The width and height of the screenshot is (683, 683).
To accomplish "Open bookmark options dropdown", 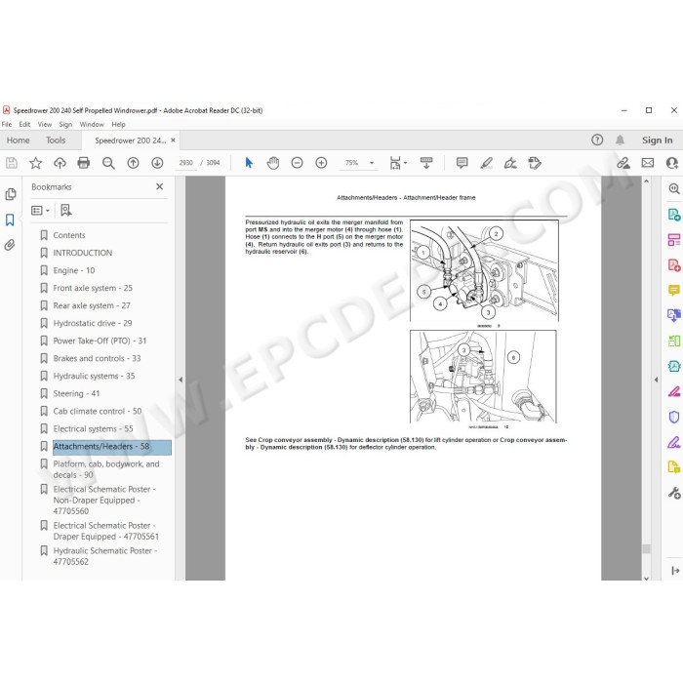I will pyautogui.click(x=40, y=211).
